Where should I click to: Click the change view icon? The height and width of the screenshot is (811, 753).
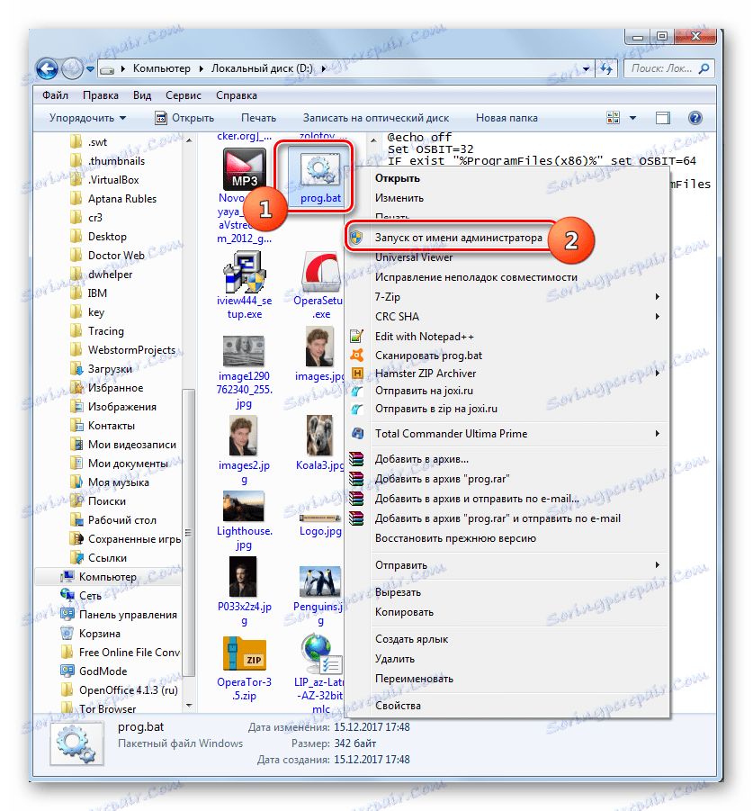(x=613, y=118)
